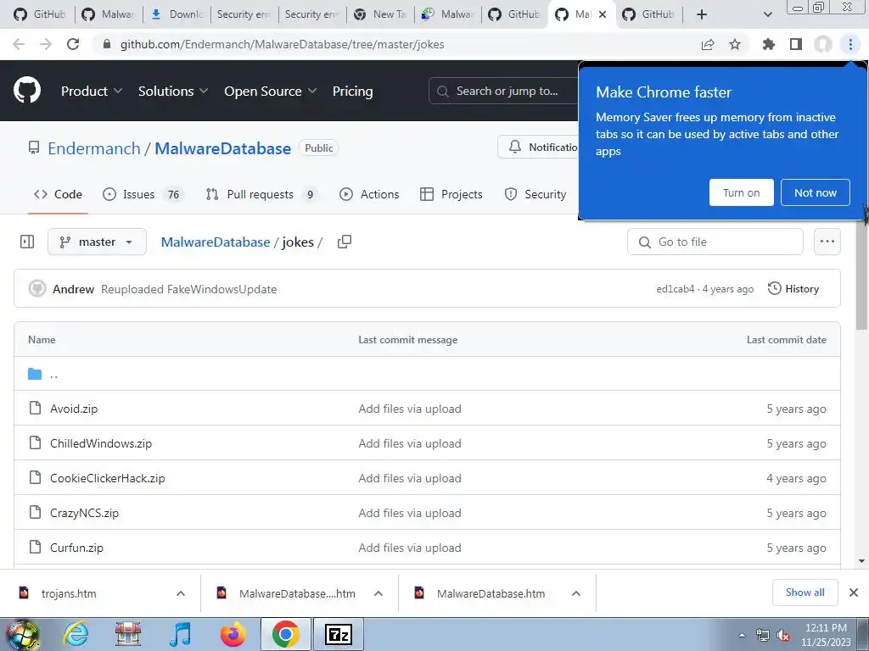Image resolution: width=869 pixels, height=651 pixels.
Task: Open the master branch dropdown
Action: click(97, 242)
